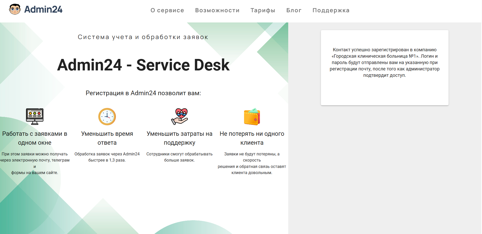482x234 pixels.
Task: Click «Работать с заявками в одном окне» heading
Action: tap(35, 138)
